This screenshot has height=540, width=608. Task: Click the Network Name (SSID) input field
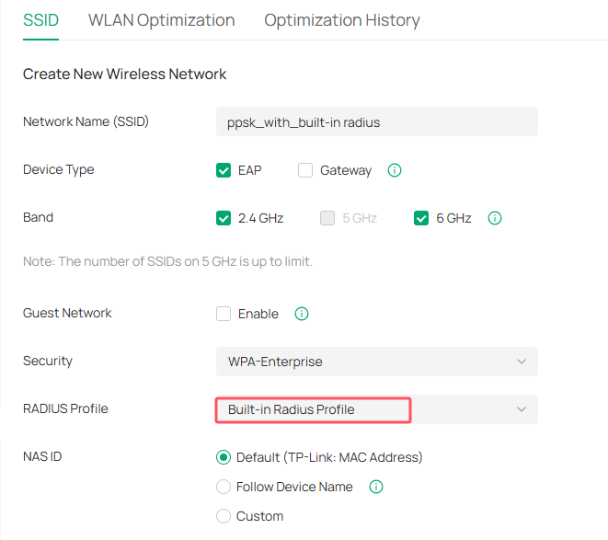pos(376,122)
